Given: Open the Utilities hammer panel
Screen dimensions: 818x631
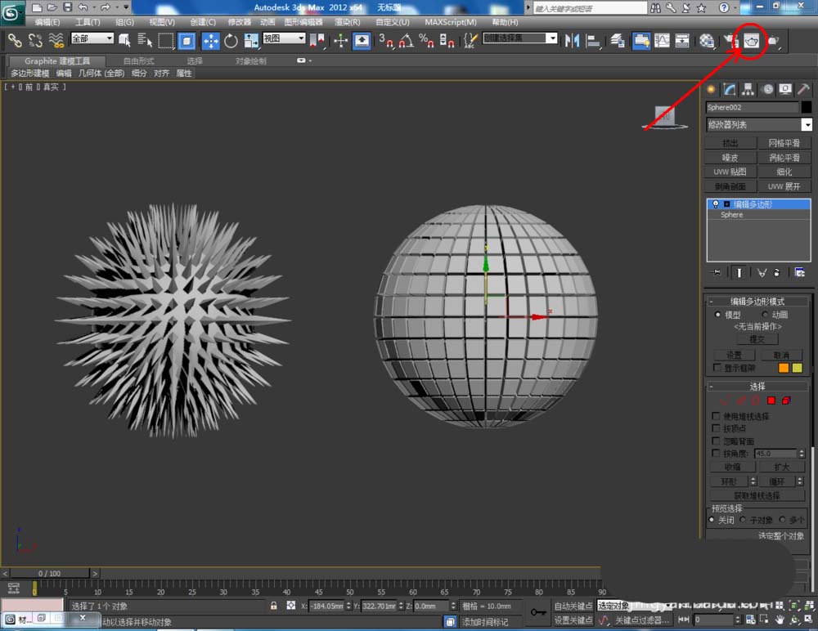Looking at the screenshot, I should pos(804,89).
